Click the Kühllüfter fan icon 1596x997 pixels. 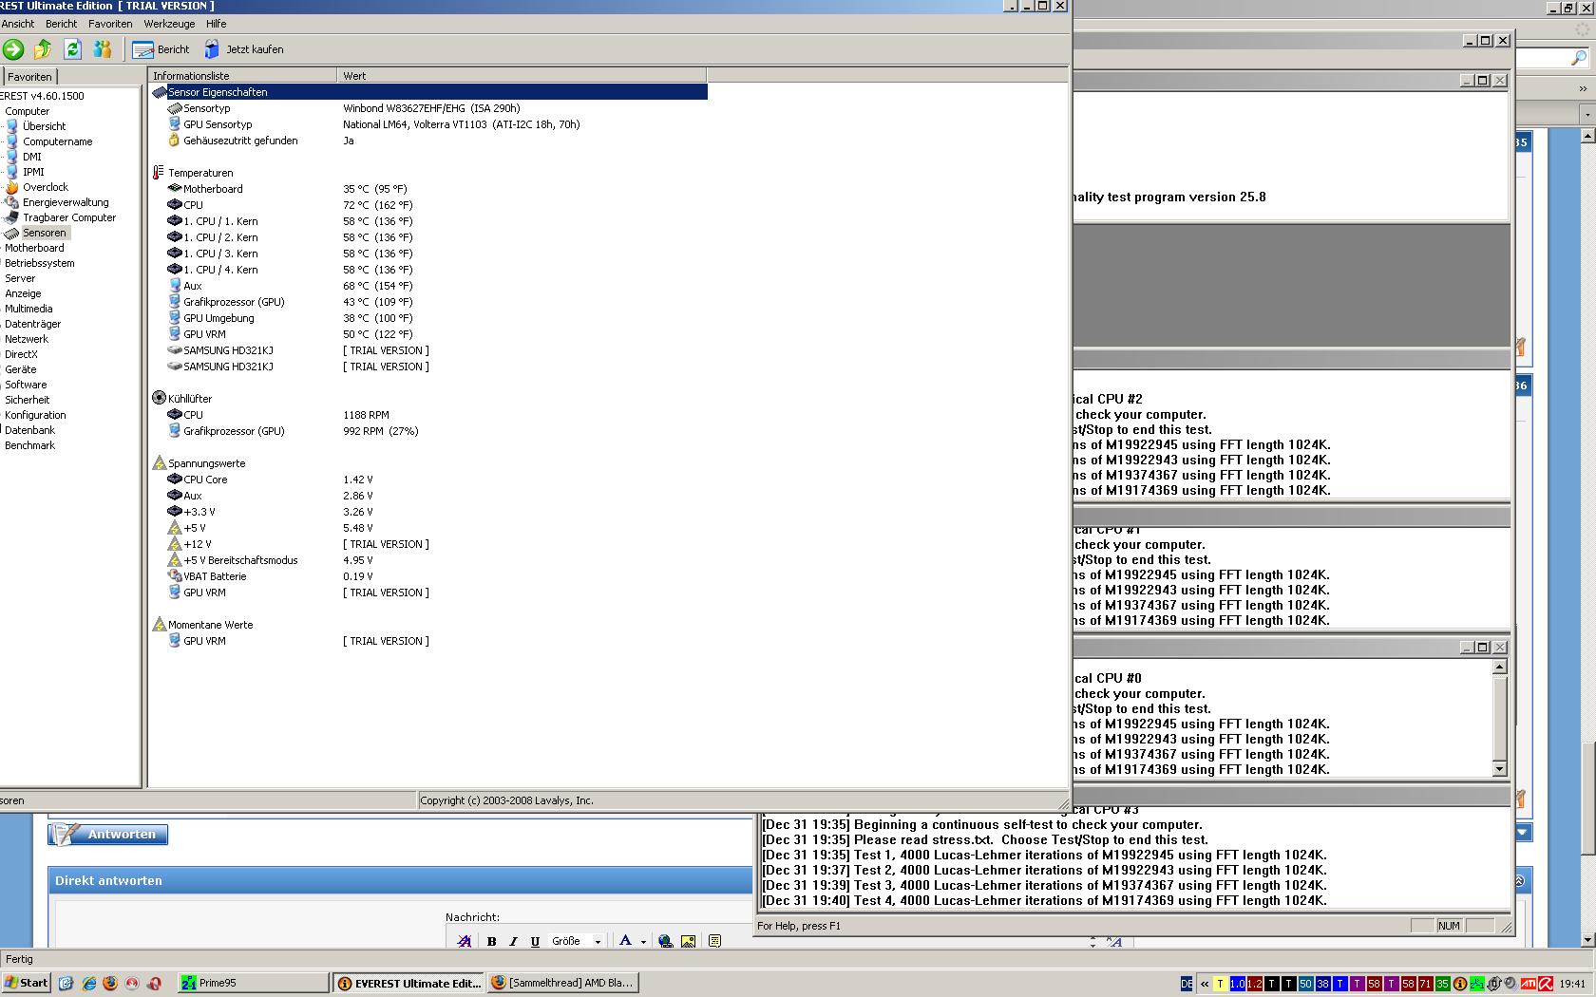click(159, 398)
